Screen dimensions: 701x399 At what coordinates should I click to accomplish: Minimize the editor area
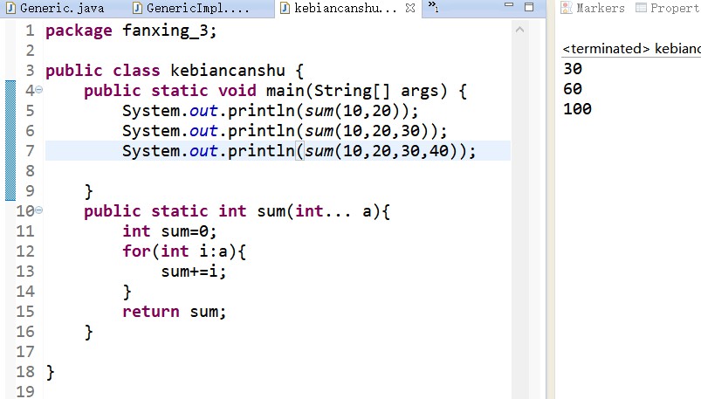509,5
